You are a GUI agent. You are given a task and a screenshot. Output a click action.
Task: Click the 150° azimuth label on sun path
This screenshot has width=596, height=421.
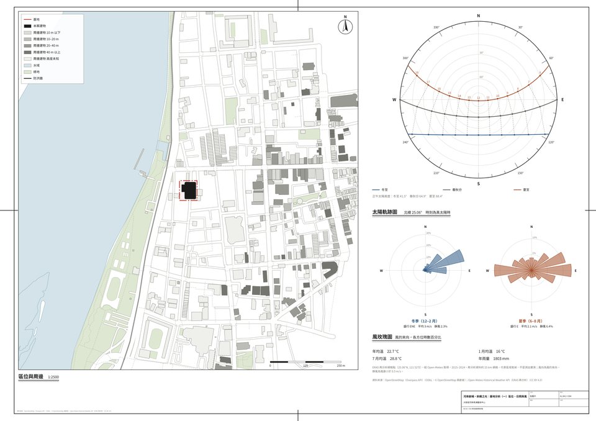[x=520, y=173]
